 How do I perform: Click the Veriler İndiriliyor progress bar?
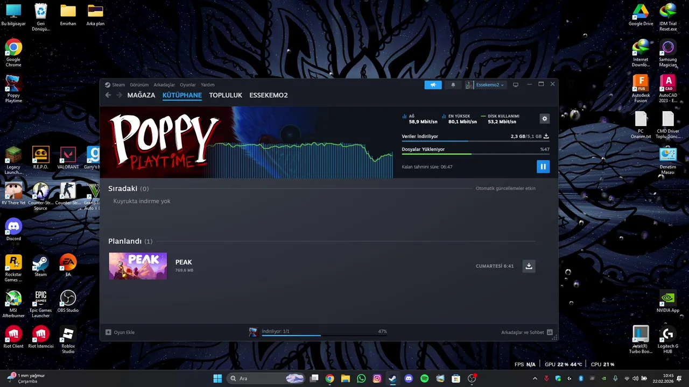pyautogui.click(x=475, y=141)
